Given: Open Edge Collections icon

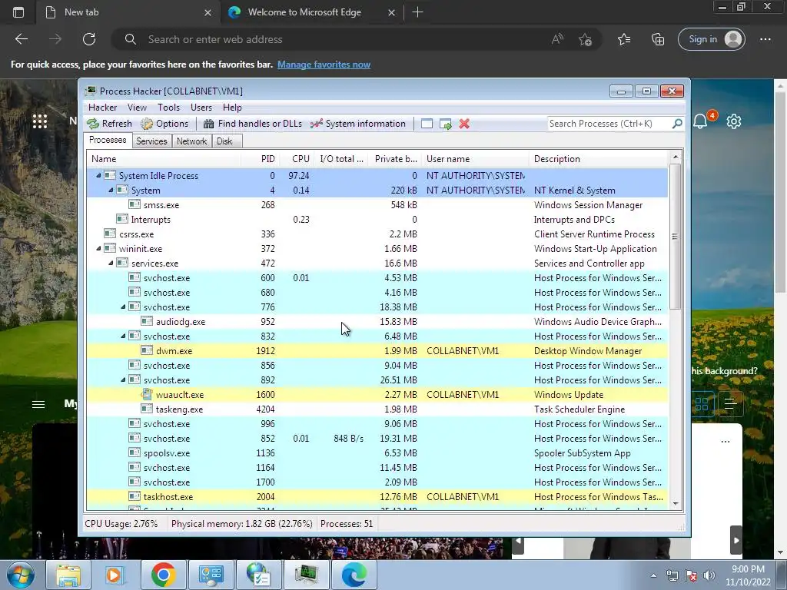Looking at the screenshot, I should 658,39.
